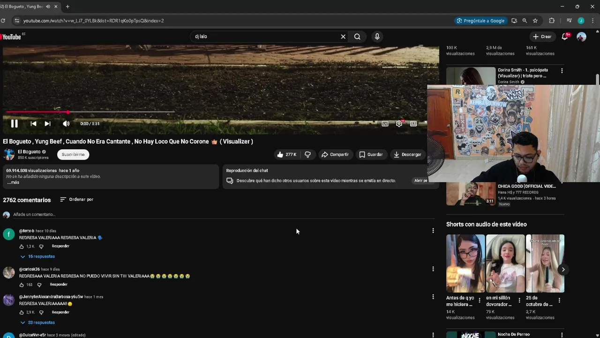
Task: Switch to theater mode view
Action: click(x=413, y=123)
